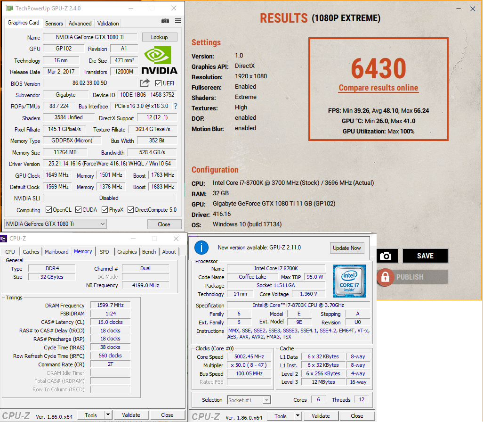Switch to the Advanced tab in GPU-Z

point(80,24)
